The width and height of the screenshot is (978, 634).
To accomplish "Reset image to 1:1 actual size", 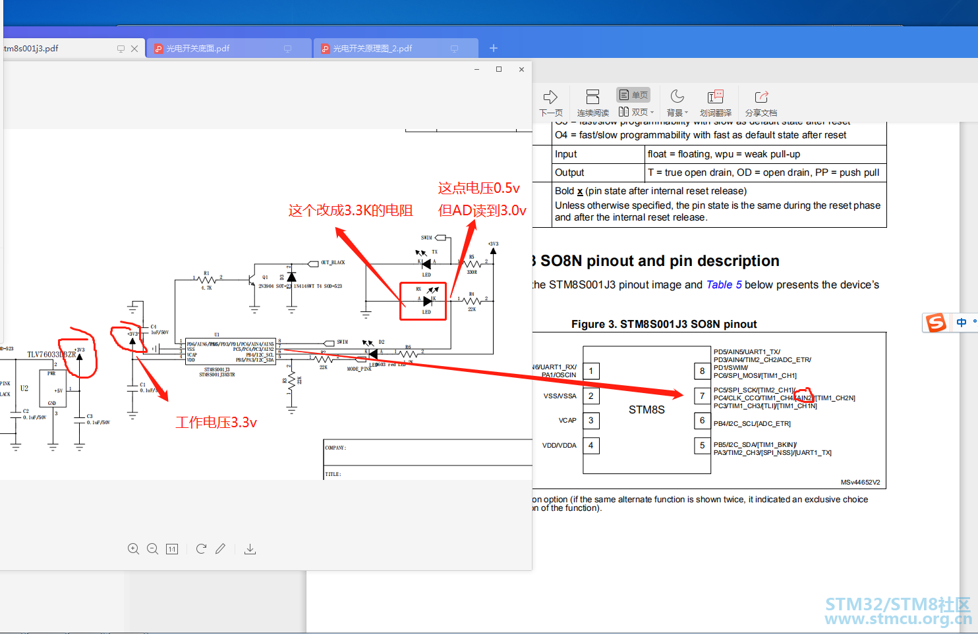I will (172, 549).
